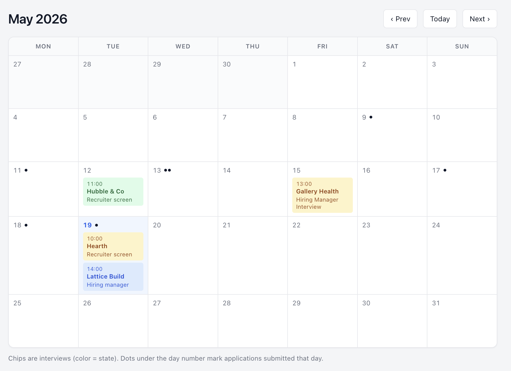Open the Hubble & Co recruiter screen chip
Viewport: 511px width, 371px height.
[x=113, y=192]
